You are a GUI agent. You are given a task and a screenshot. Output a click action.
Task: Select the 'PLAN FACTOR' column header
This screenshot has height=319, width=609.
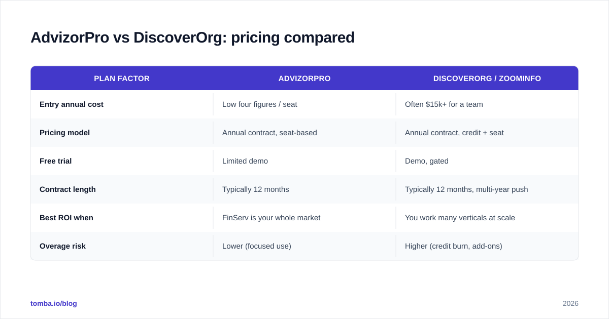122,78
